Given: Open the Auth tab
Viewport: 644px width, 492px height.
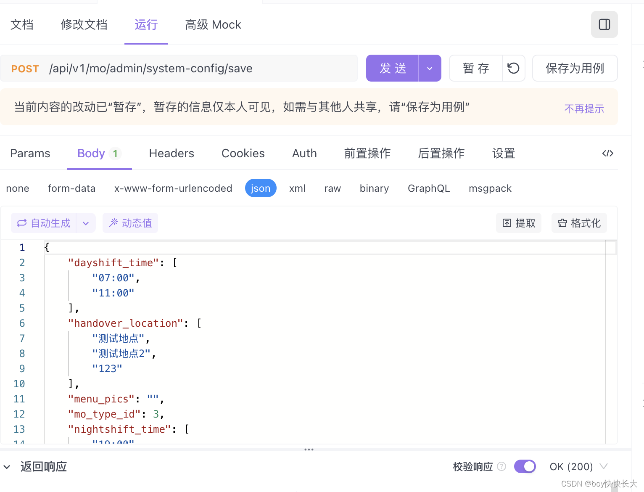Looking at the screenshot, I should 304,153.
